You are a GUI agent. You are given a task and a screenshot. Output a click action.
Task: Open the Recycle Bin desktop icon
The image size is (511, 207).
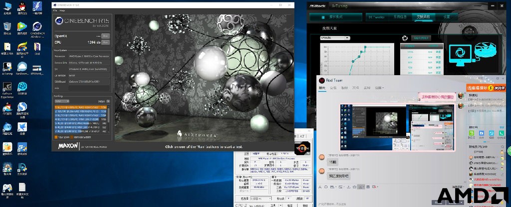coord(7,28)
